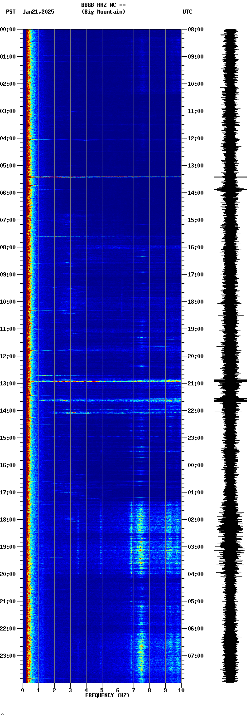Click the 11:00 label on PST axis
Viewport: 250px width, 719px height.
click(x=8, y=329)
